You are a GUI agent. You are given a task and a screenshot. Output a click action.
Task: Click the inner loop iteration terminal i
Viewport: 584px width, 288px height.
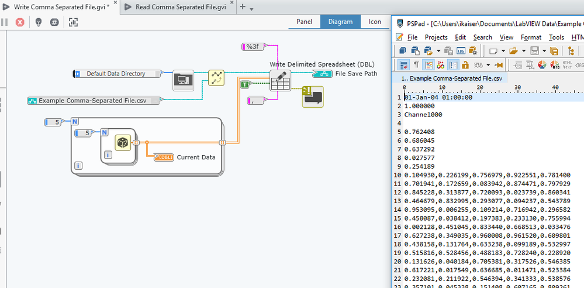(x=108, y=155)
